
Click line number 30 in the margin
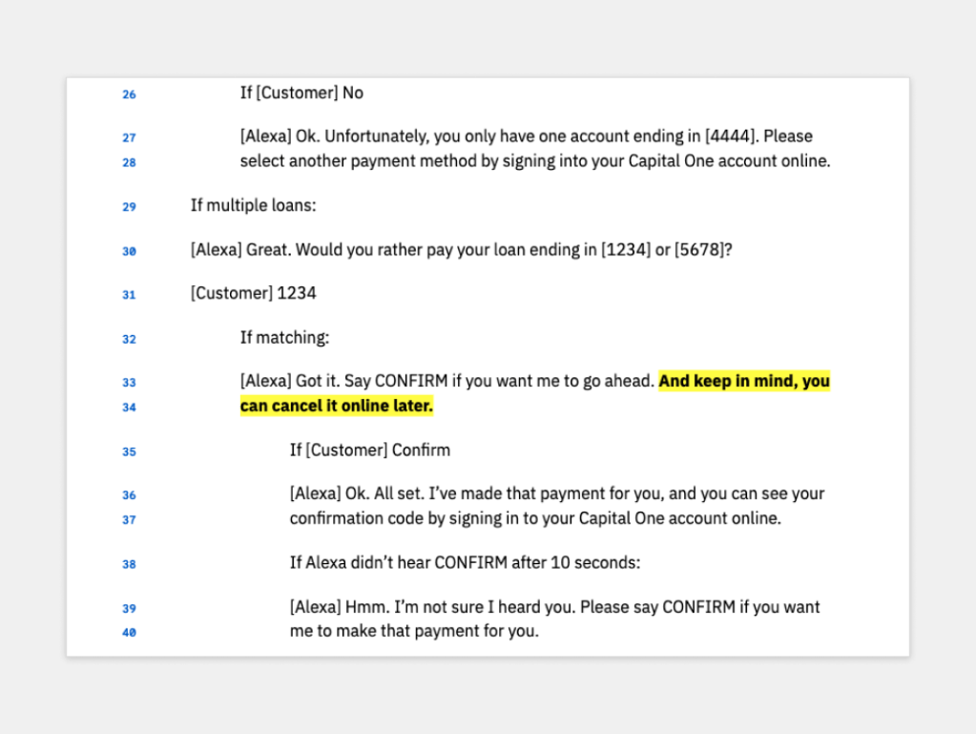click(x=129, y=252)
